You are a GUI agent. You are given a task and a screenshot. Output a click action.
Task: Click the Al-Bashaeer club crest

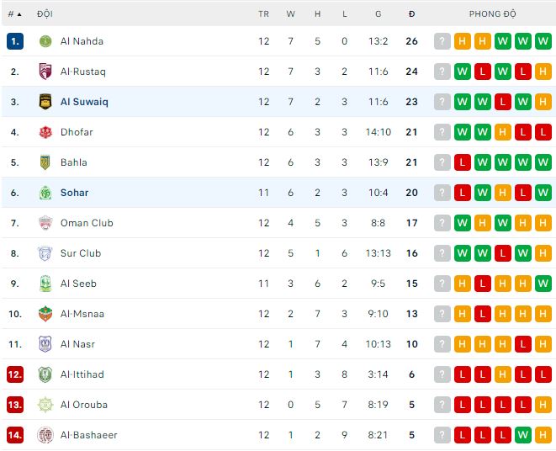(45, 435)
